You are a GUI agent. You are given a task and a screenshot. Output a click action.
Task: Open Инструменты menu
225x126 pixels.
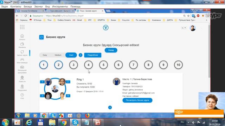click(x=60, y=7)
